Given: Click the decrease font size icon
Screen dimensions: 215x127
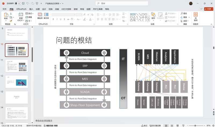Looking at the screenshot, I should (x=88, y=14).
